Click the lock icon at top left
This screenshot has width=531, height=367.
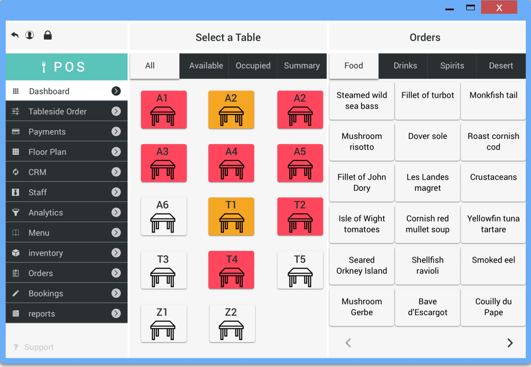tap(47, 35)
